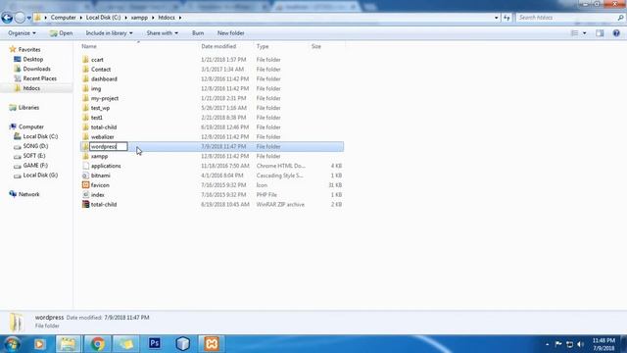Select the applications HTML file icon
The width and height of the screenshot is (627, 353).
pyautogui.click(x=85, y=166)
